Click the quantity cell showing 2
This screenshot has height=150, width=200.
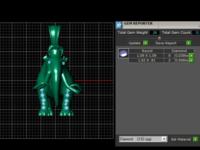point(169,60)
